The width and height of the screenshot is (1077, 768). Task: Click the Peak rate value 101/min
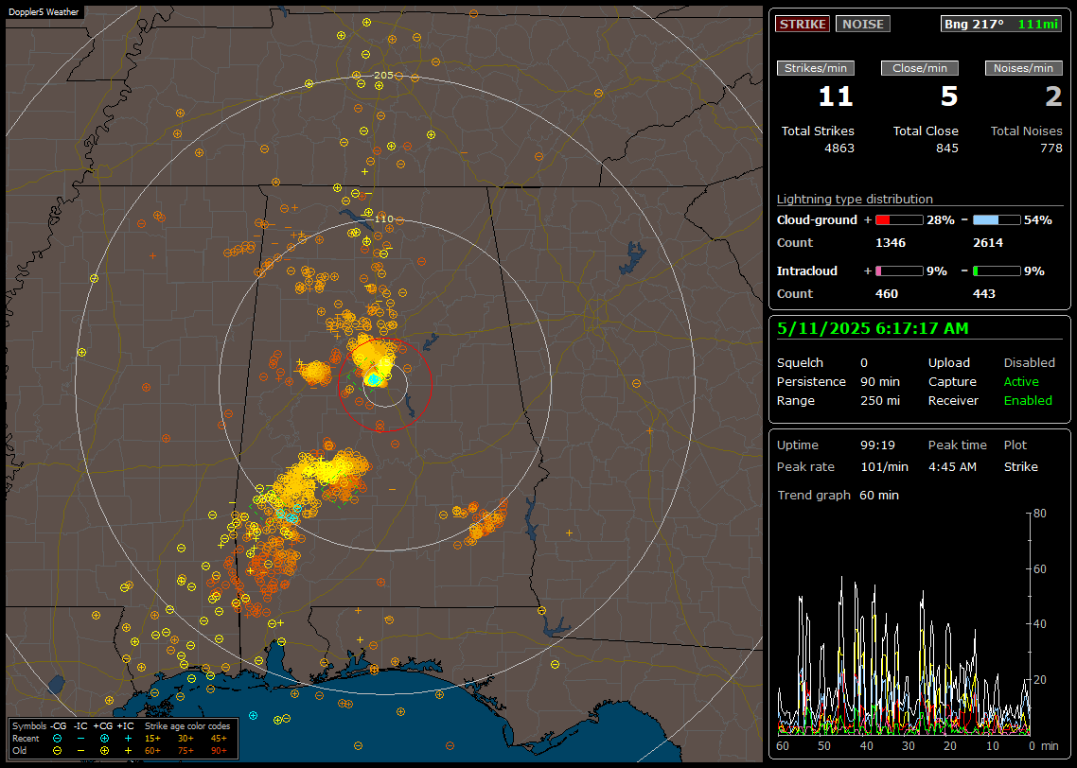[885, 466]
